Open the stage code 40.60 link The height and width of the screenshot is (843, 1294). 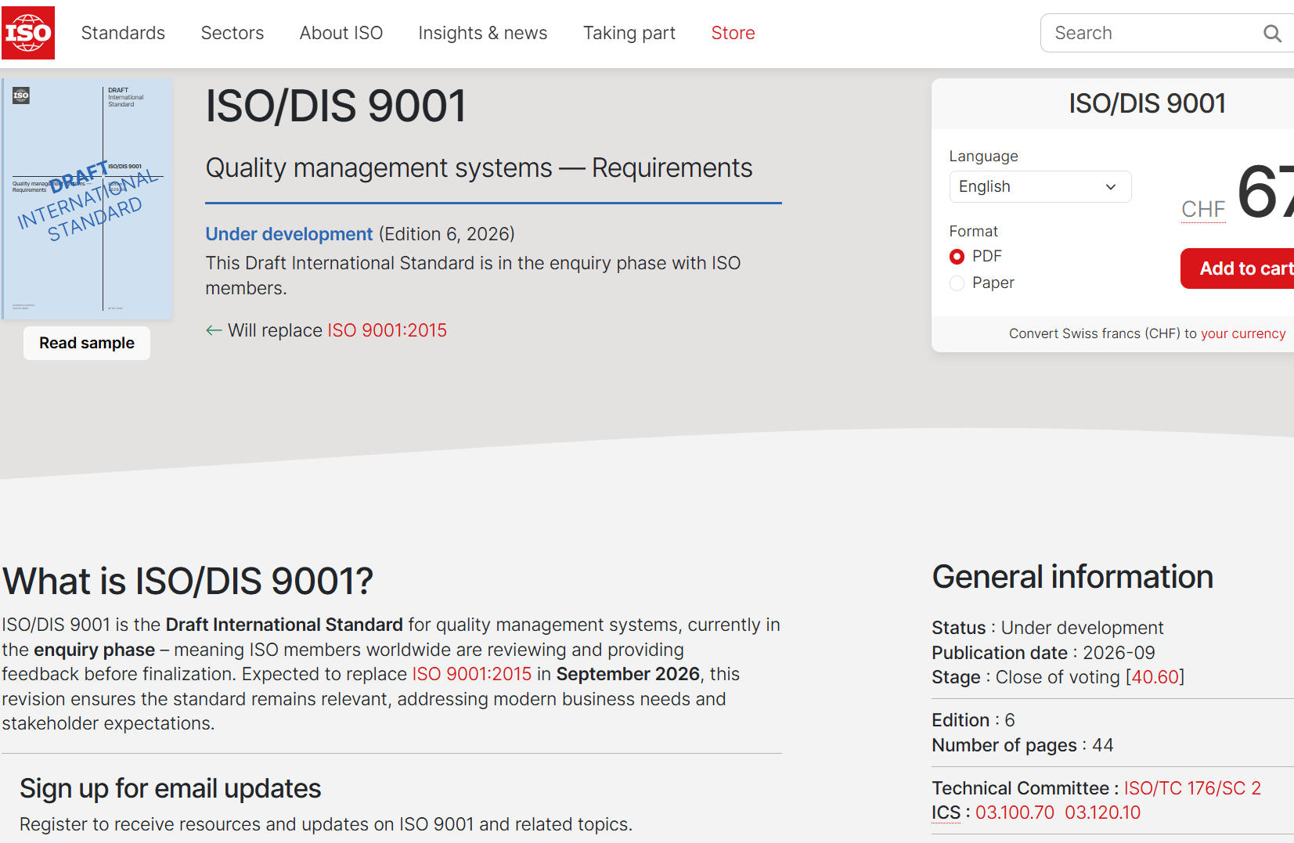coord(1155,677)
